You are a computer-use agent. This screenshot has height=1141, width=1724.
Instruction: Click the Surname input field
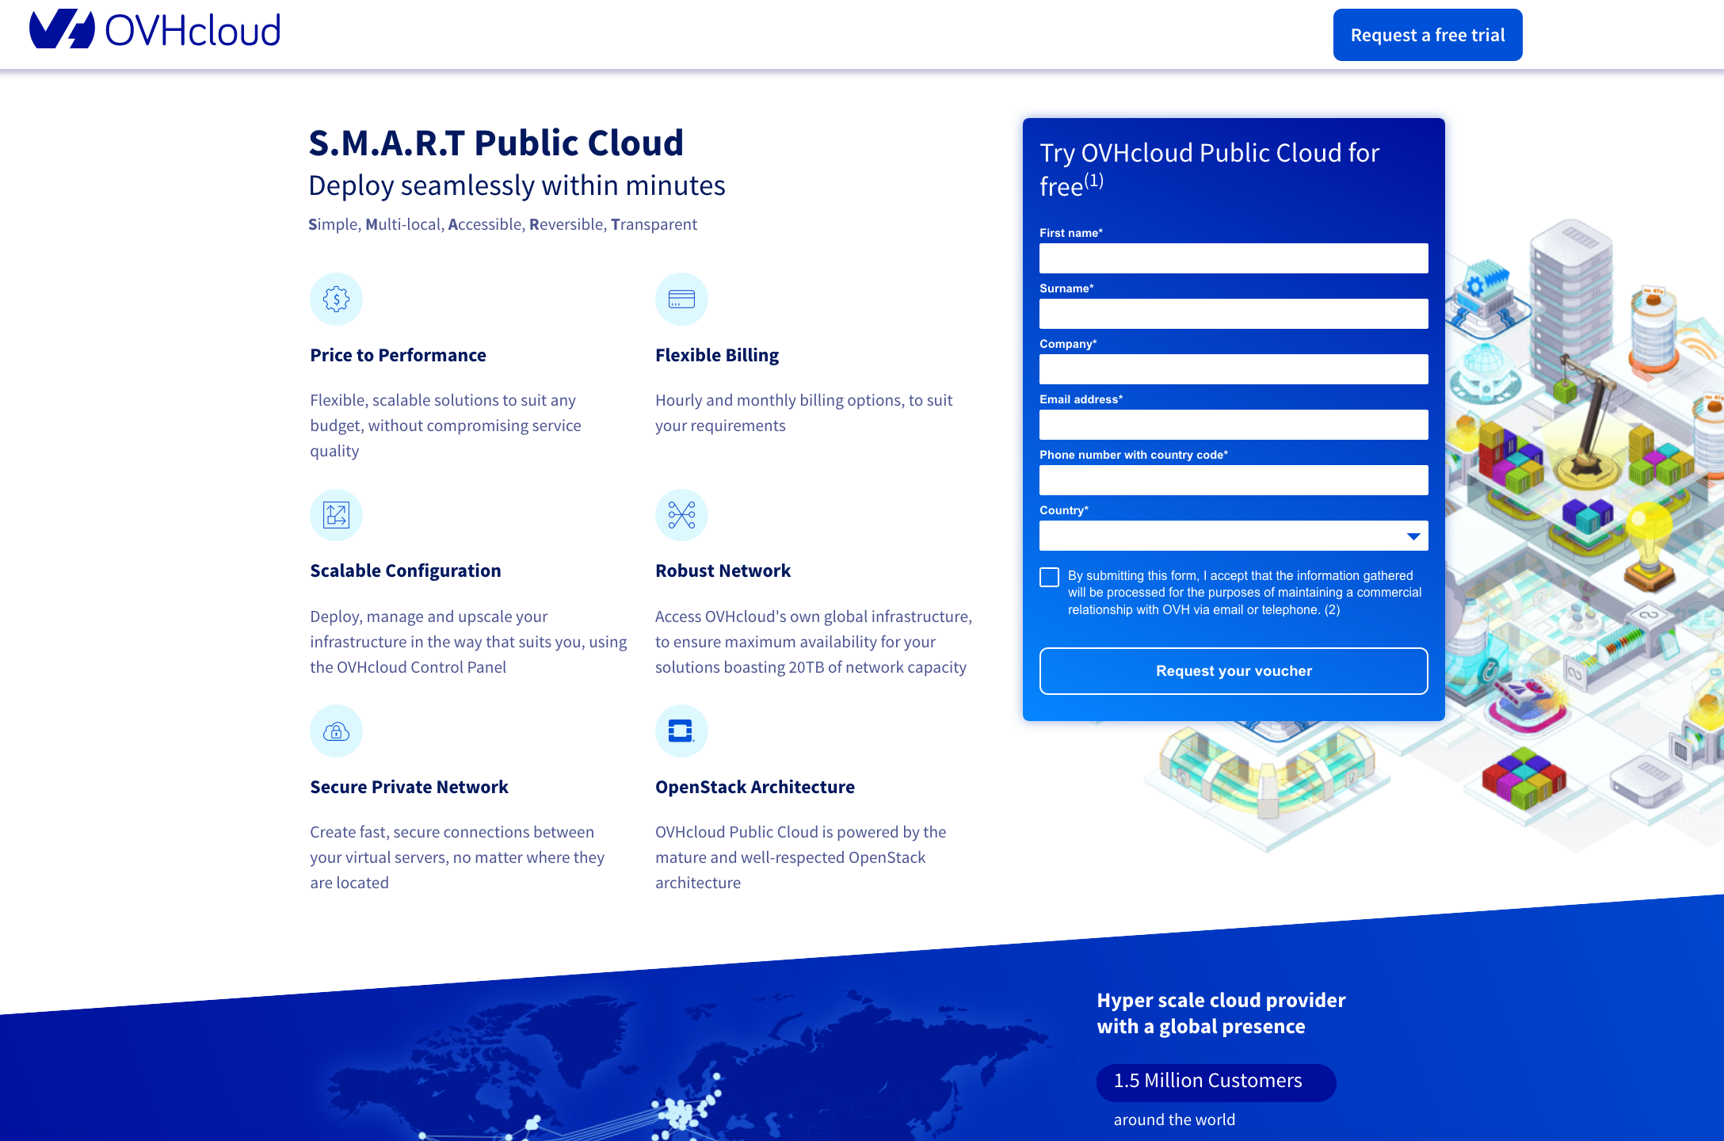coord(1234,314)
